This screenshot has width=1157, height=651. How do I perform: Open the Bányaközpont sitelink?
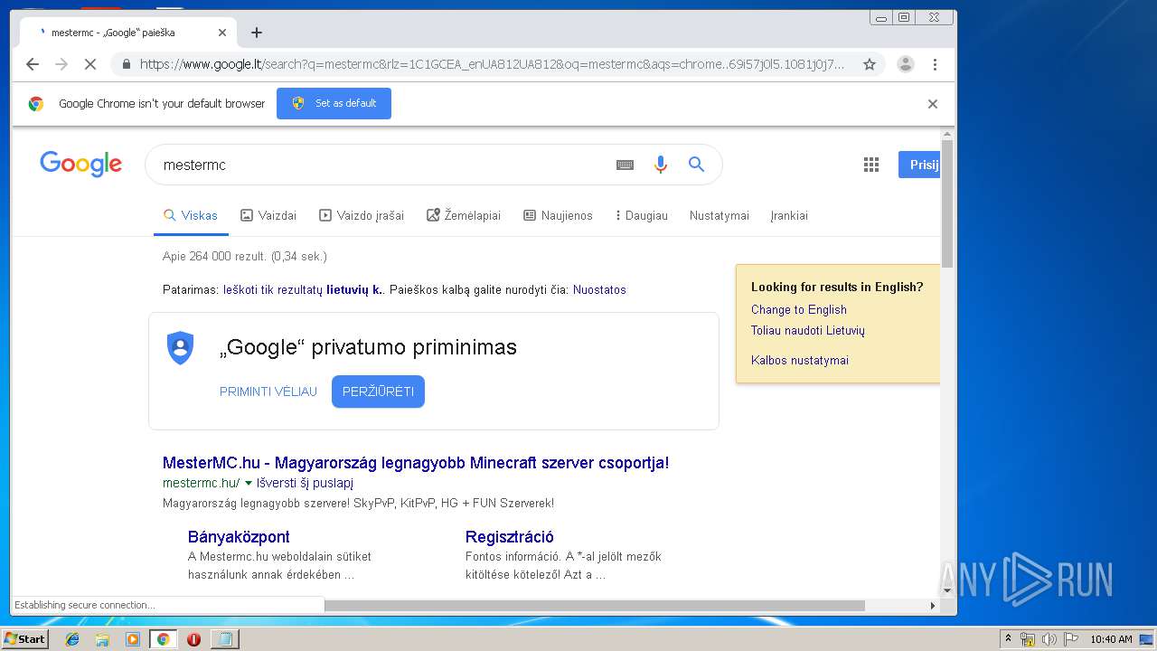[239, 537]
